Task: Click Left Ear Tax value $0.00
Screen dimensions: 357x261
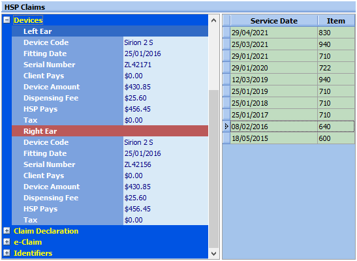Action: [x=133, y=120]
